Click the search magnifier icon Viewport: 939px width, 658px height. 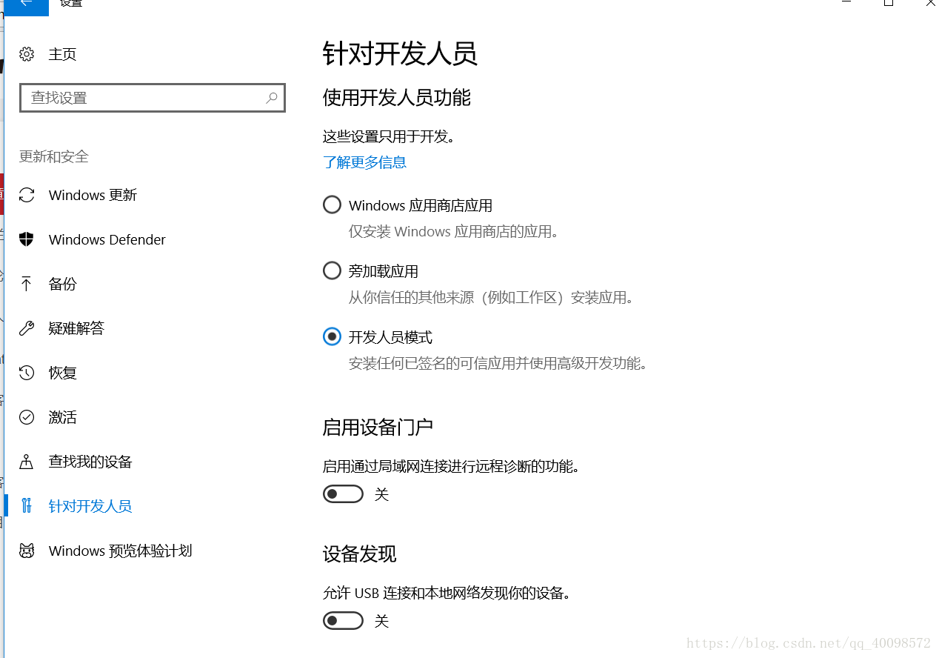pyautogui.click(x=272, y=98)
